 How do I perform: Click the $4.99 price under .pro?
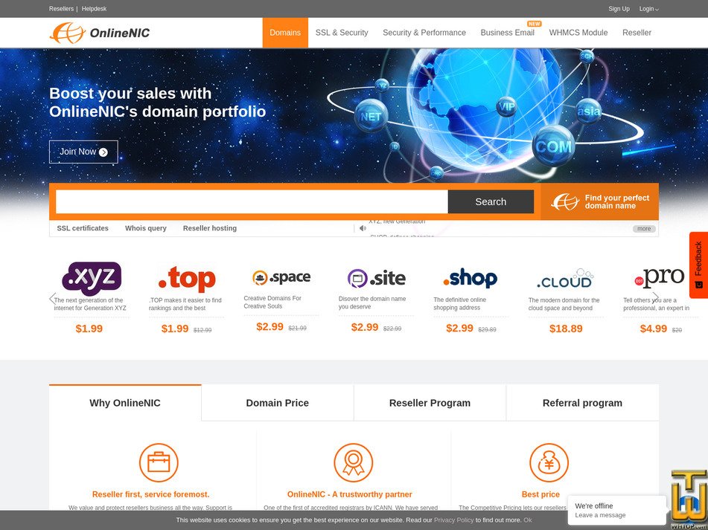[x=654, y=329]
